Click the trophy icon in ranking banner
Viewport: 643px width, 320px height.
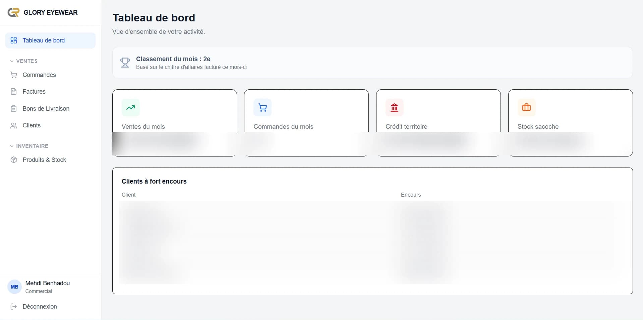tap(125, 63)
